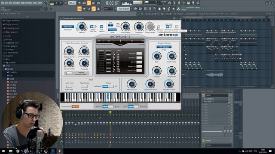
Task: Click the Set Major button
Action: [139, 53]
